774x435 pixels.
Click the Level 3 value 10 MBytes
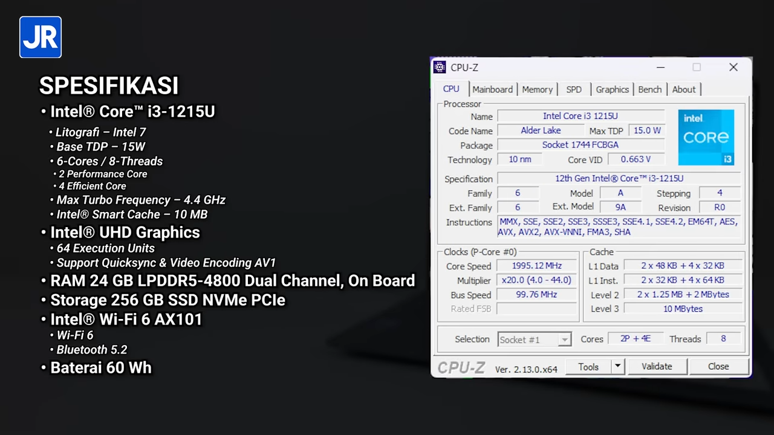point(683,309)
